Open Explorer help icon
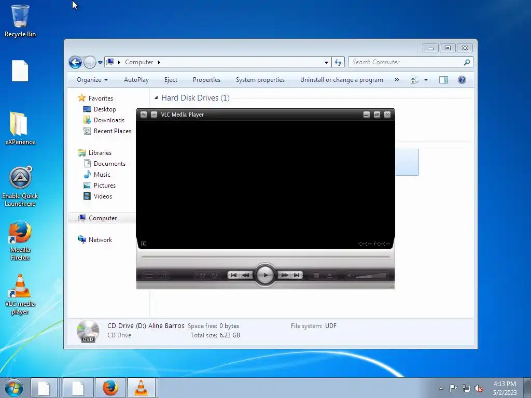The height and width of the screenshot is (398, 531). pyautogui.click(x=462, y=80)
